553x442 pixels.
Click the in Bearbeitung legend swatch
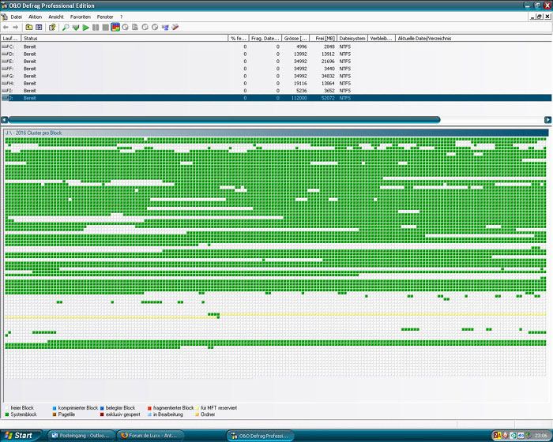tap(149, 414)
